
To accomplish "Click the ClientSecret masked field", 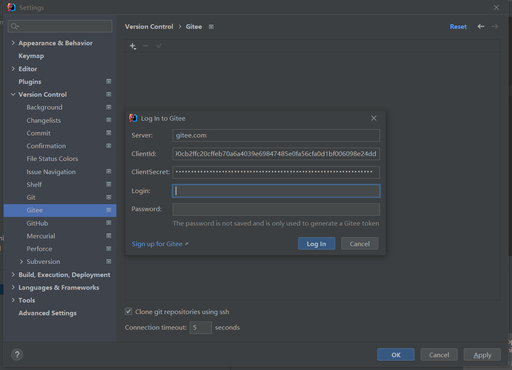I will (276, 172).
